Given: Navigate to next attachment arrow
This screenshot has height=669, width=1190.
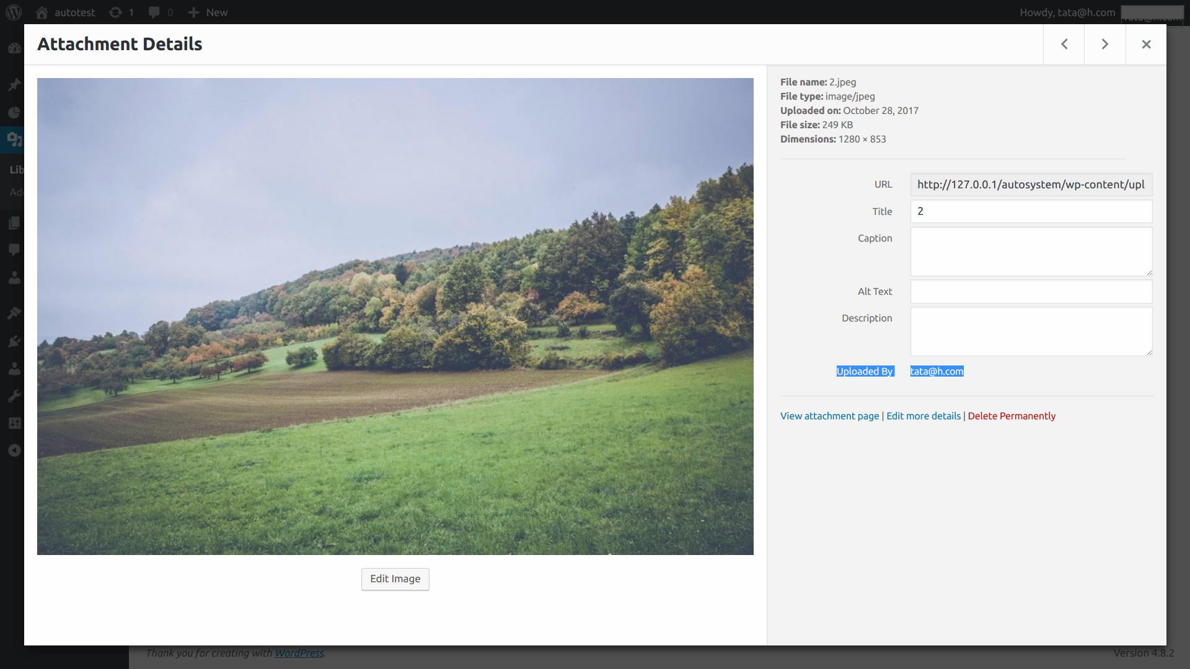Looking at the screenshot, I should (x=1105, y=44).
